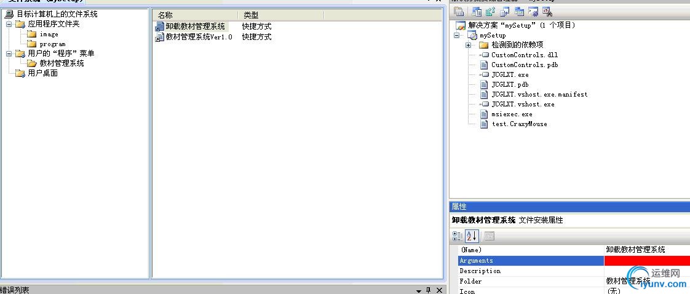Screen dimensions: 690x294
Task: Expand the 检测到的依赖项 node
Action: (x=468, y=46)
